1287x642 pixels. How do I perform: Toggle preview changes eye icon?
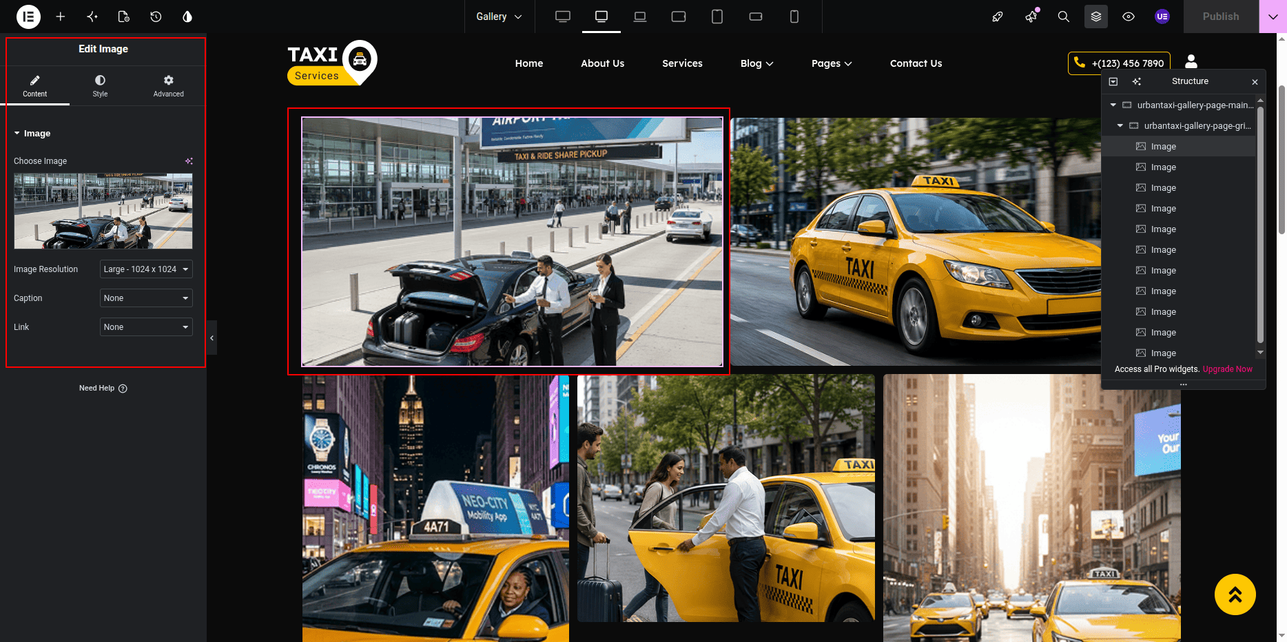pos(1129,17)
